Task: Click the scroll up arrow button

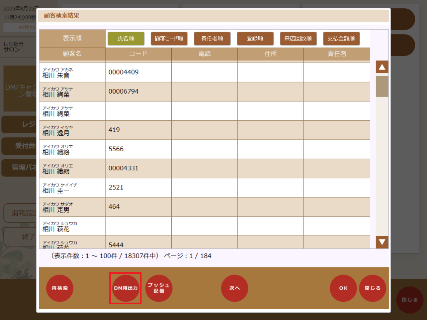Action: [382, 67]
